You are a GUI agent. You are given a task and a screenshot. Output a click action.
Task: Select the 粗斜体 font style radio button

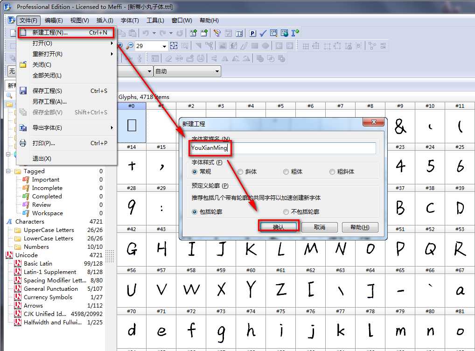(332, 172)
